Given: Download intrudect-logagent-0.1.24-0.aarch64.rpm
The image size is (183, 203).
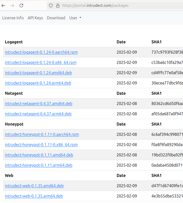Looking at the screenshot, I should (41, 52).
